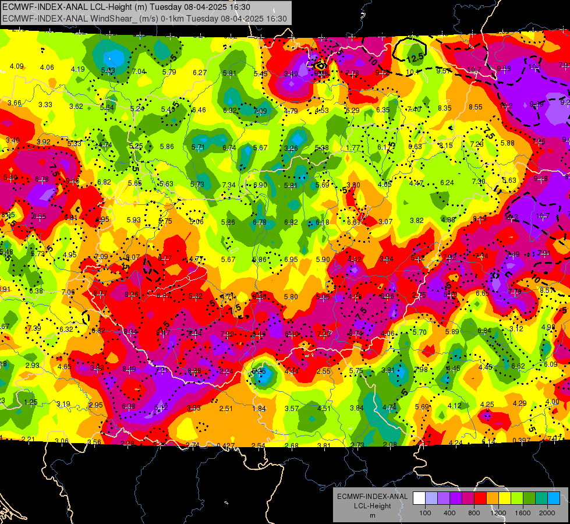Image resolution: width=570 pixels, height=524 pixels.
Task: Click the sky blue legend swatch
Action: [554, 498]
